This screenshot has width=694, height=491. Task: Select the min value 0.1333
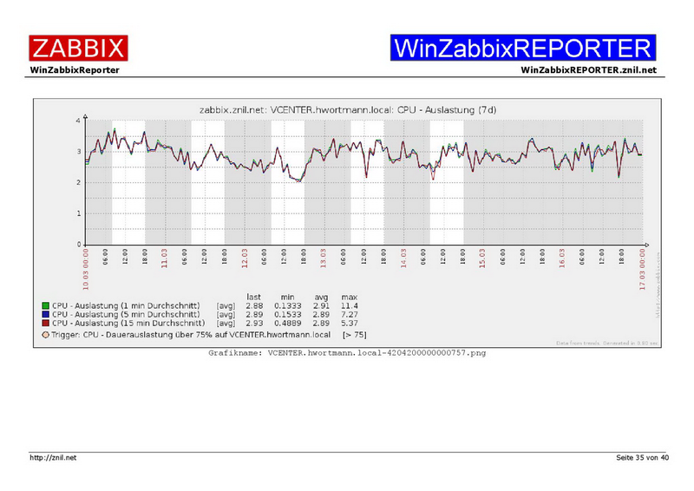pyautogui.click(x=288, y=305)
